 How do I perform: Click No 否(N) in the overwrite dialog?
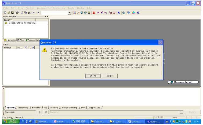tap(110, 76)
